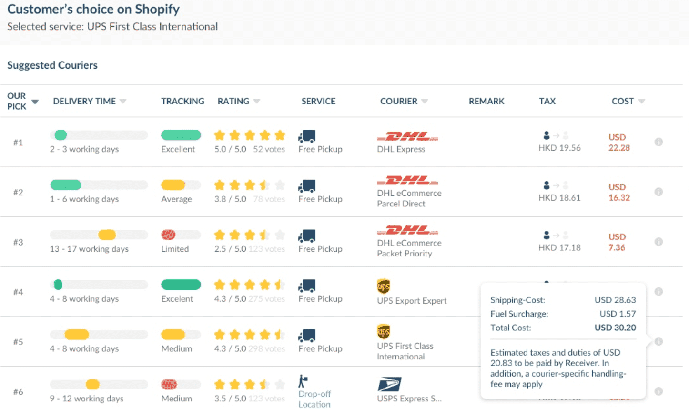Click delivery time bar for 2 - 3 working days

click(x=99, y=135)
